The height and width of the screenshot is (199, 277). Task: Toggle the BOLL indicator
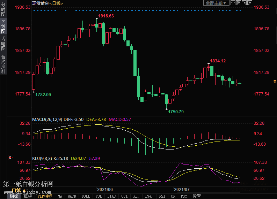coord(86,196)
